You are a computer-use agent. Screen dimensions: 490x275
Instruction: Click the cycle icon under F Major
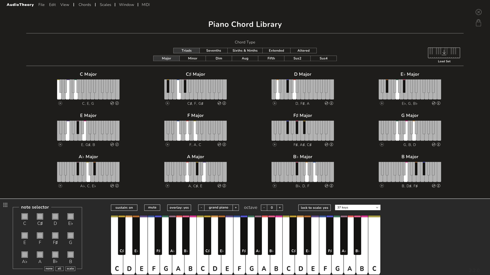coord(219,145)
